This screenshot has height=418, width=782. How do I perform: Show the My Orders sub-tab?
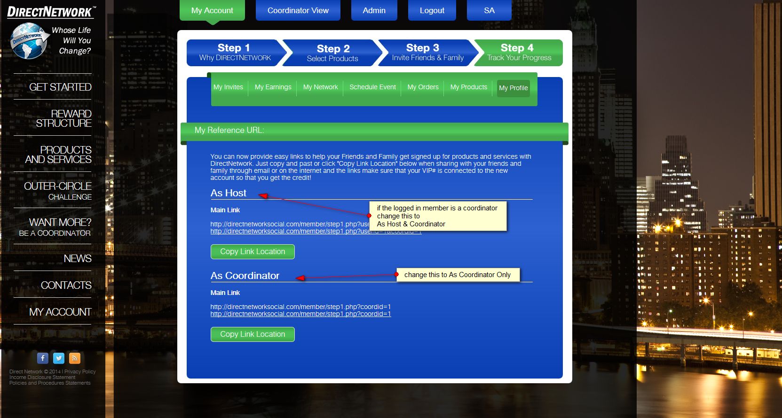423,87
